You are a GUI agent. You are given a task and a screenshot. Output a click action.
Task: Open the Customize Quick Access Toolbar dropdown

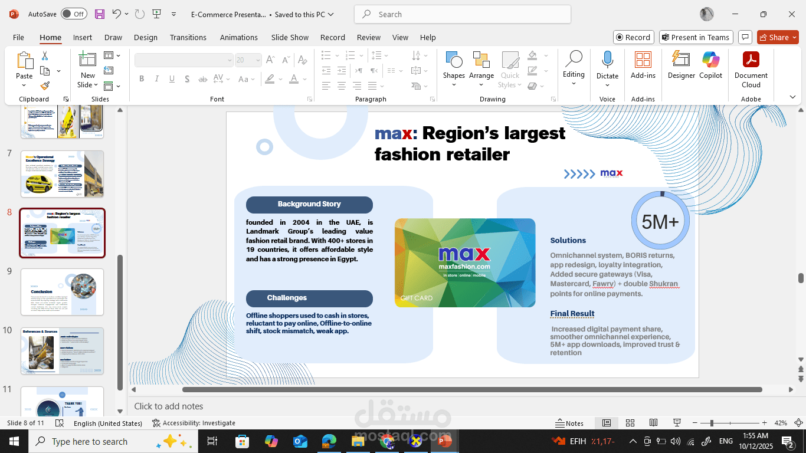[x=173, y=14]
